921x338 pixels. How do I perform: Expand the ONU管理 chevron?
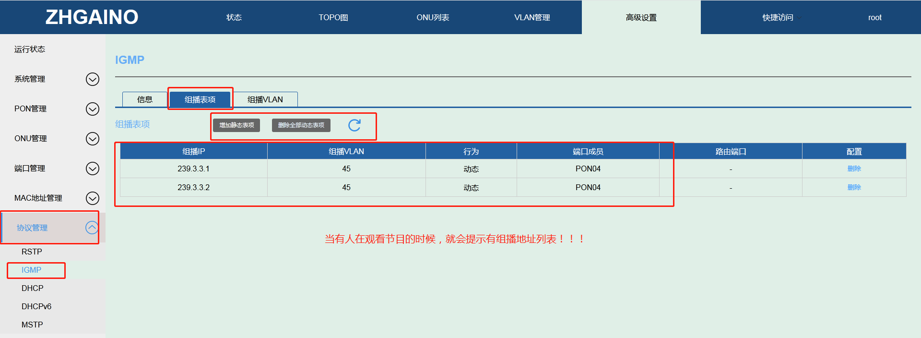(92, 139)
